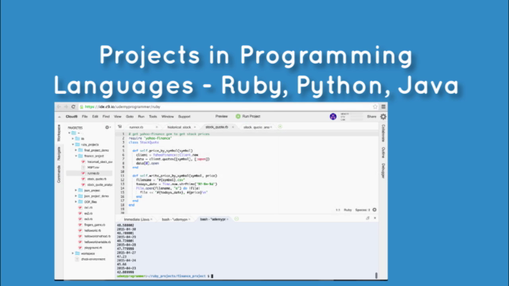This screenshot has height=286, width=509.
Task: Click the green Run Project button
Action: (x=248, y=116)
